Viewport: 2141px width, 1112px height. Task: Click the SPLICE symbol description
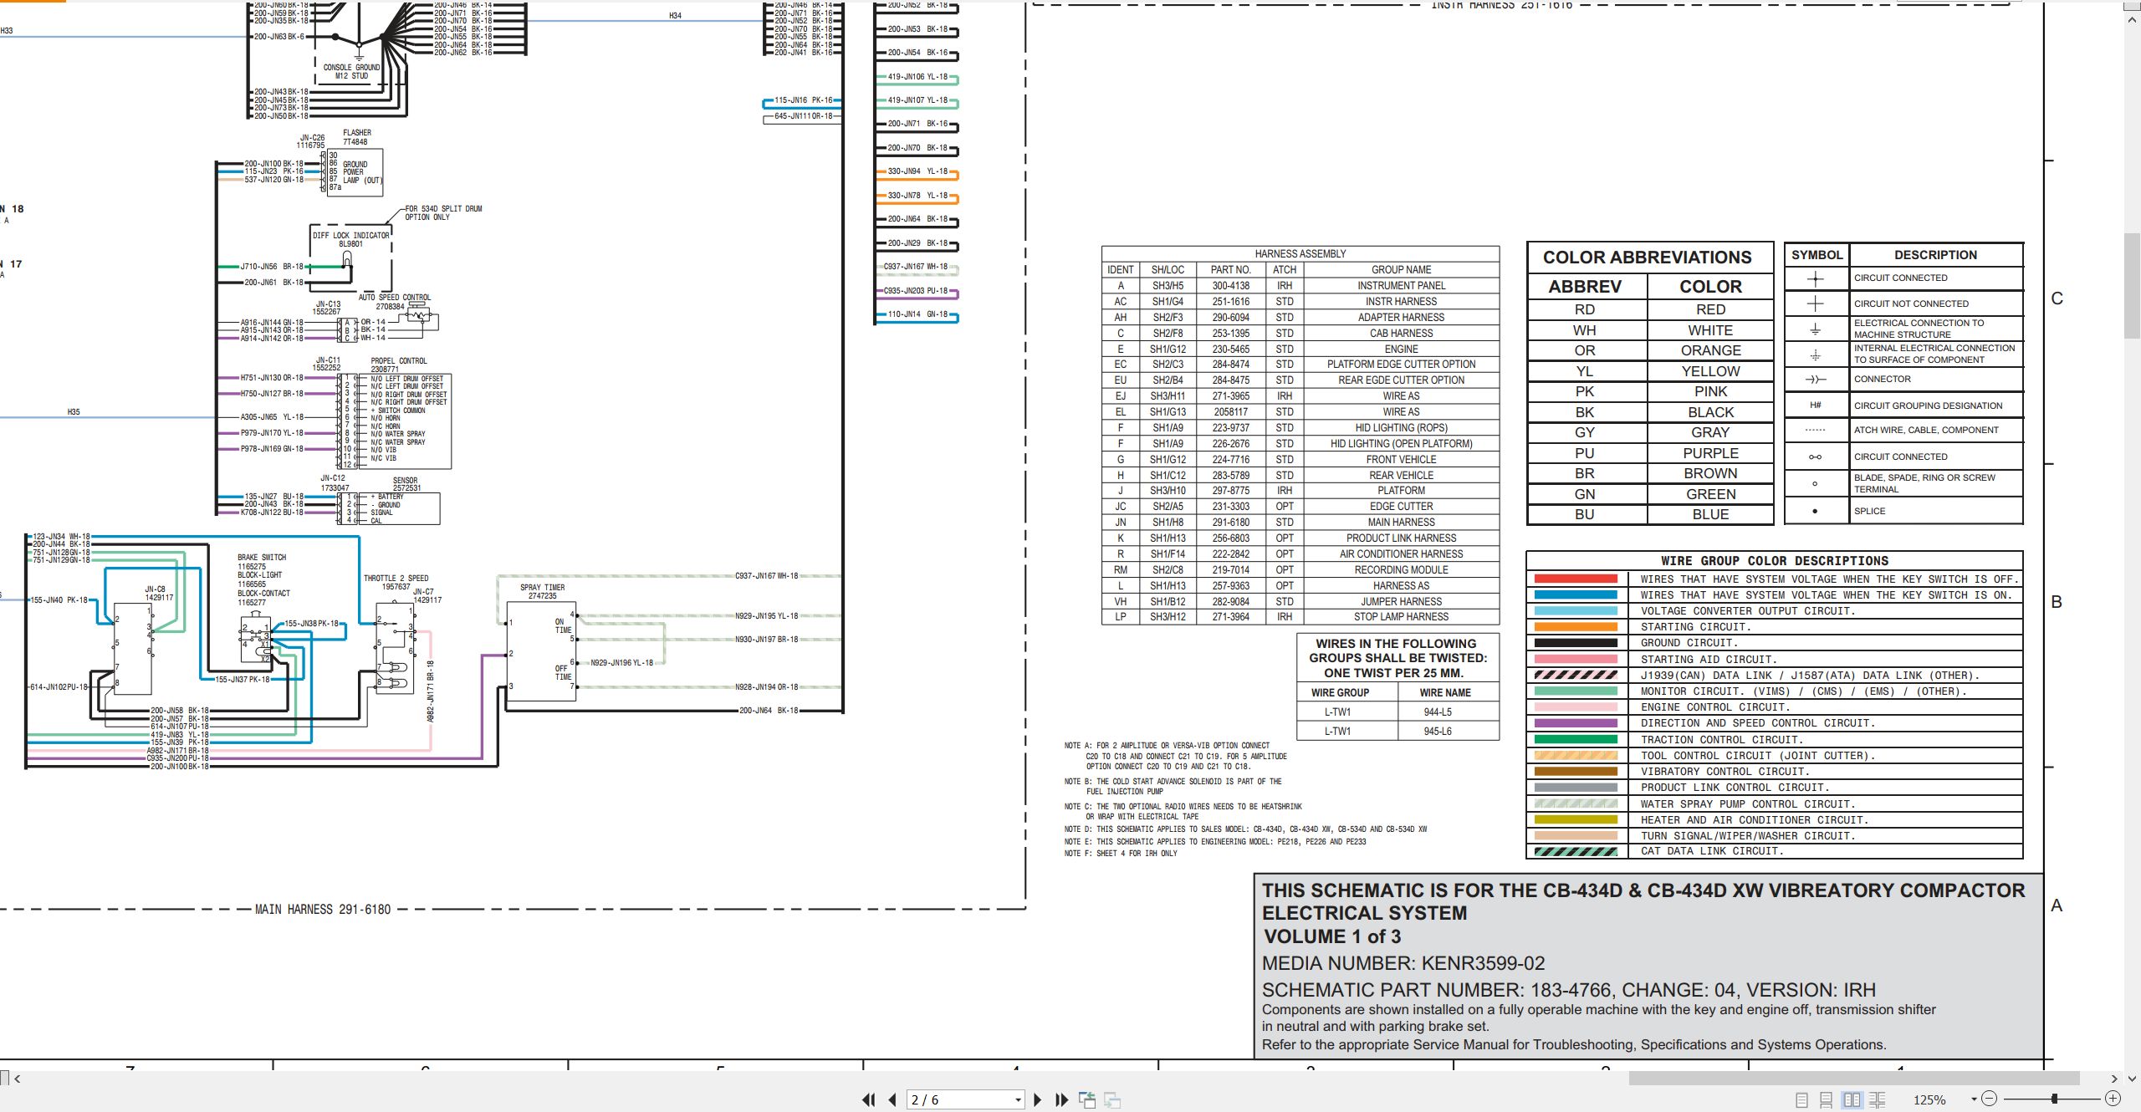[1870, 511]
